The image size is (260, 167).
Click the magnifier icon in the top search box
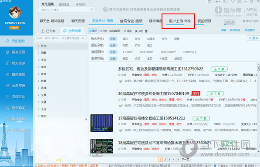(x=91, y=10)
